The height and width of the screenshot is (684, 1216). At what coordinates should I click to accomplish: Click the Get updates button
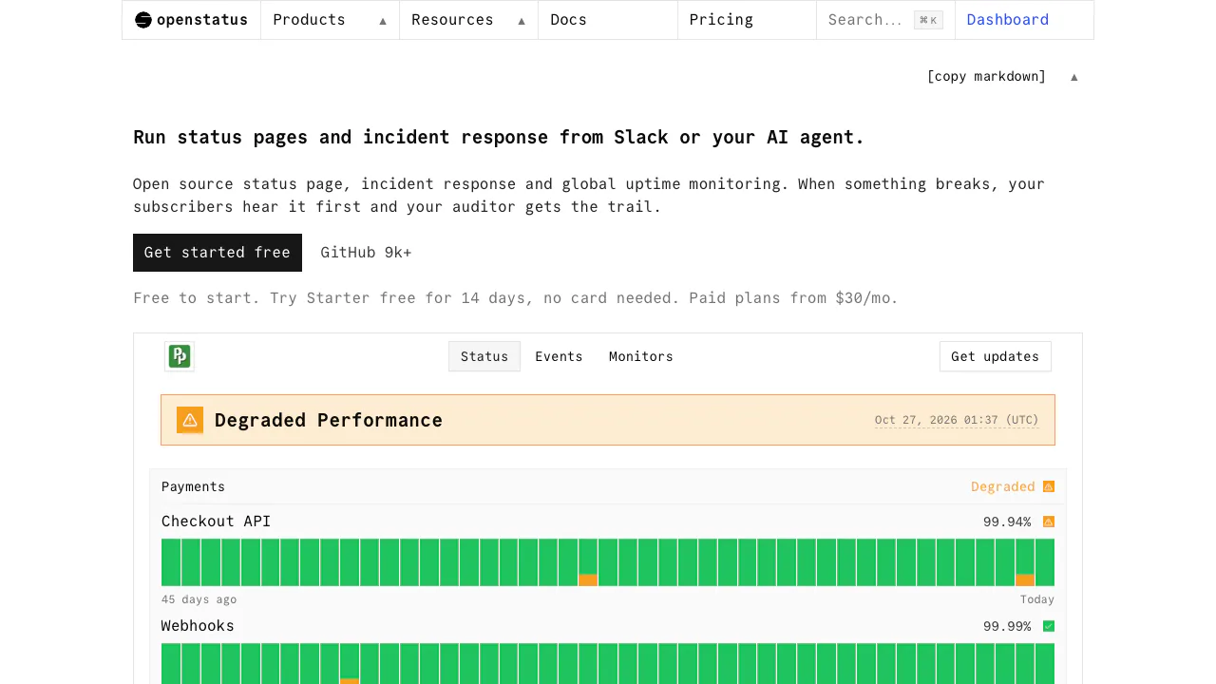click(995, 356)
